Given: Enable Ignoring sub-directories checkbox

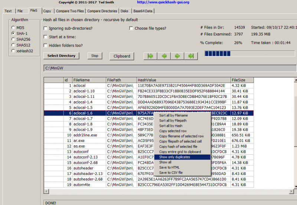Looking at the screenshot, I should [46, 29].
